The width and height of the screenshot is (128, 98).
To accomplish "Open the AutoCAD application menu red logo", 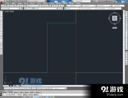I will (x=2, y=2).
